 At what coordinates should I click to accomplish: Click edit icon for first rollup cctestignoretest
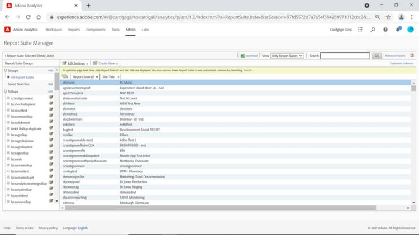[x=51, y=97]
